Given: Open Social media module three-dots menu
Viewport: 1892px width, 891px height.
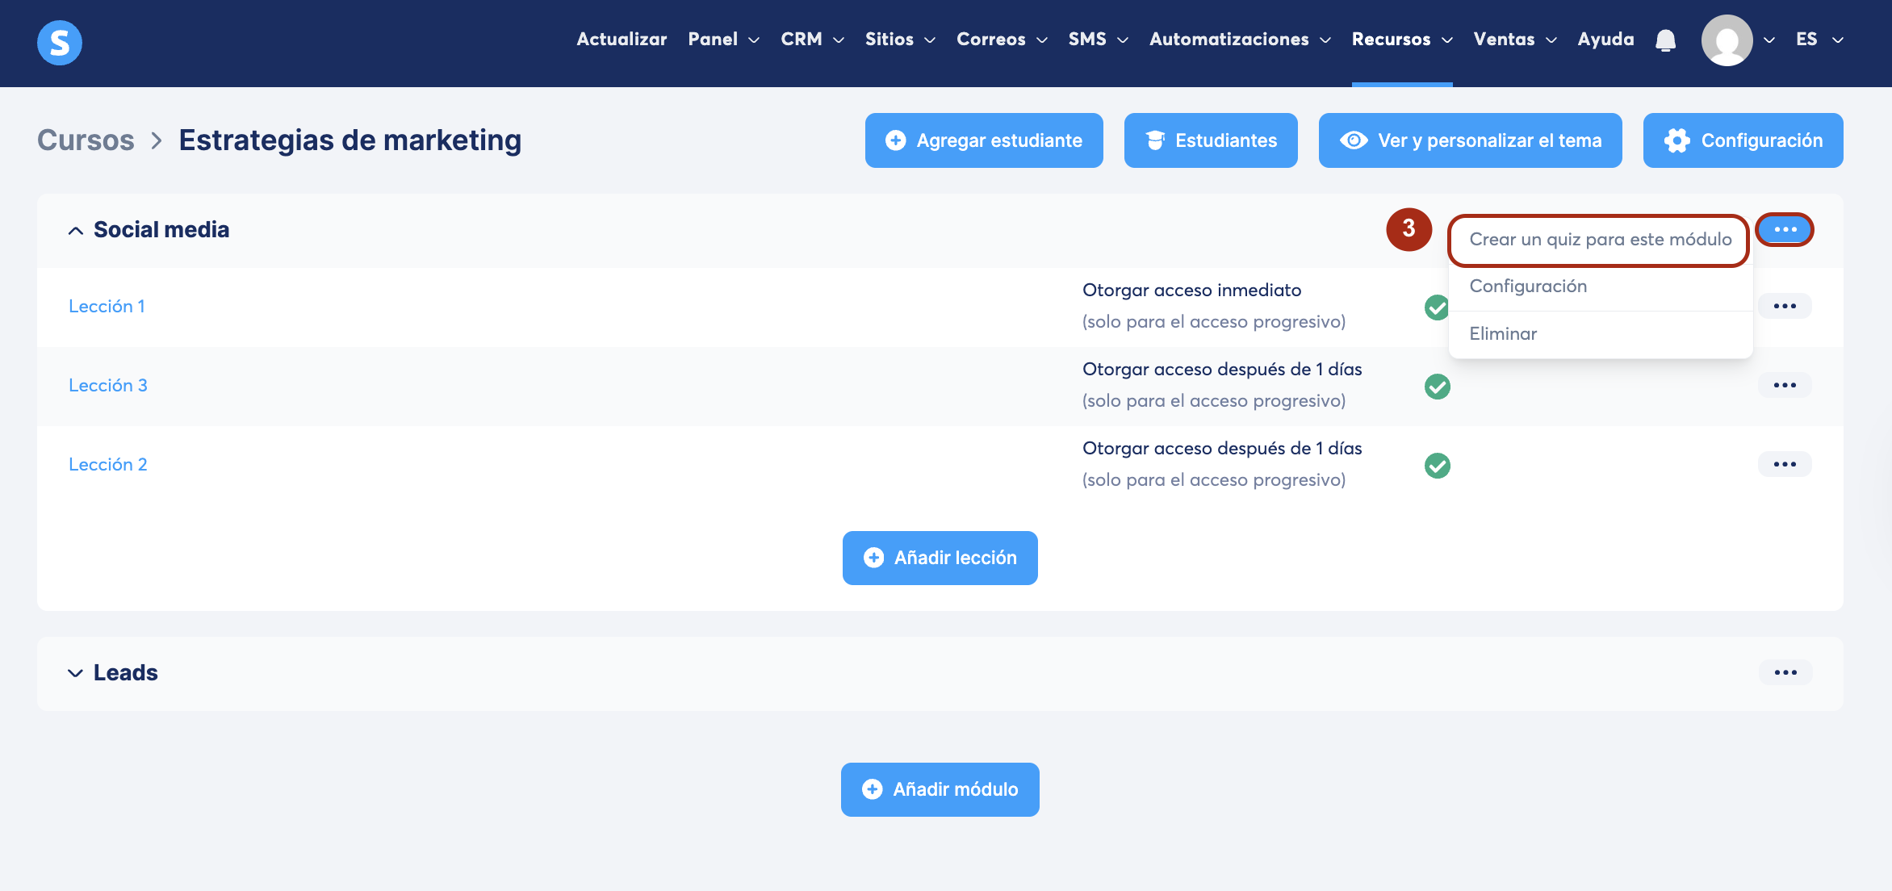Looking at the screenshot, I should (1785, 230).
